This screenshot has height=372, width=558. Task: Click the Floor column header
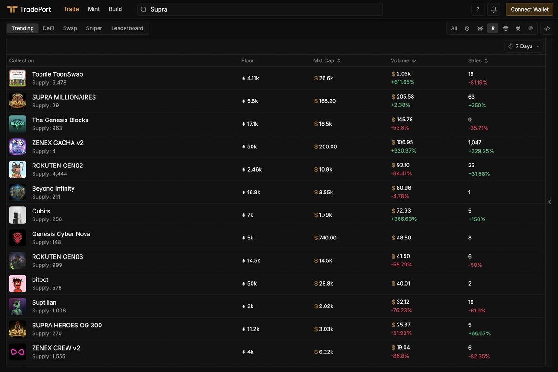(x=247, y=60)
